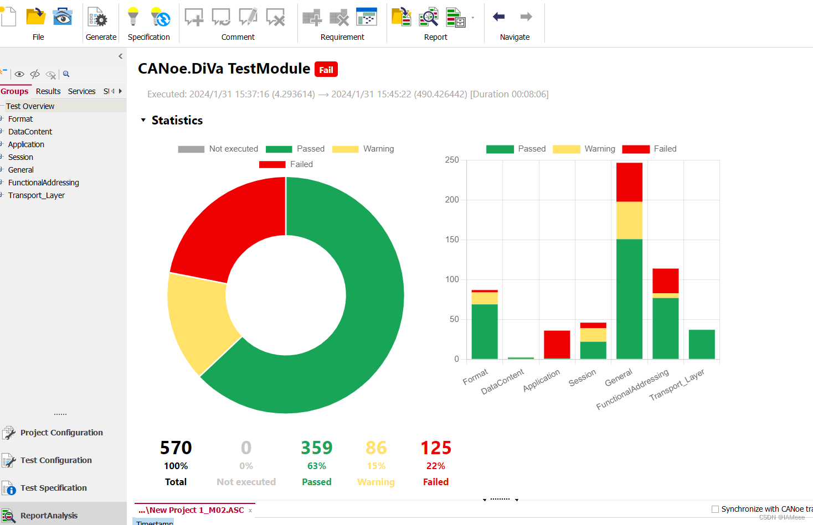
Task: Click the remove requirement icon
Action: (339, 17)
